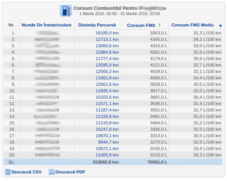Open distance 13060,6 km link

tap(107, 46)
